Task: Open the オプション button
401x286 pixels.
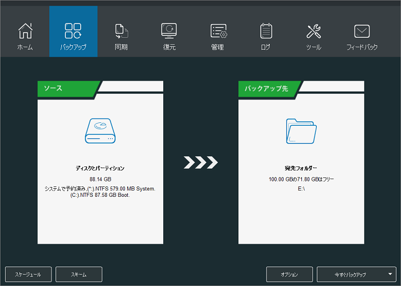Action: pyautogui.click(x=289, y=275)
